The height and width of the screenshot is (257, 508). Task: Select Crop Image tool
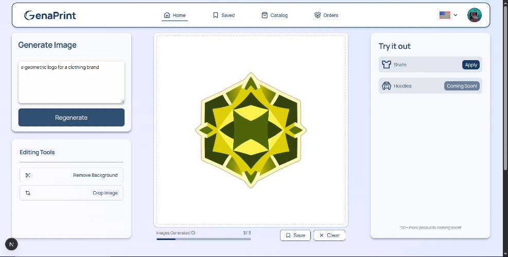point(71,193)
